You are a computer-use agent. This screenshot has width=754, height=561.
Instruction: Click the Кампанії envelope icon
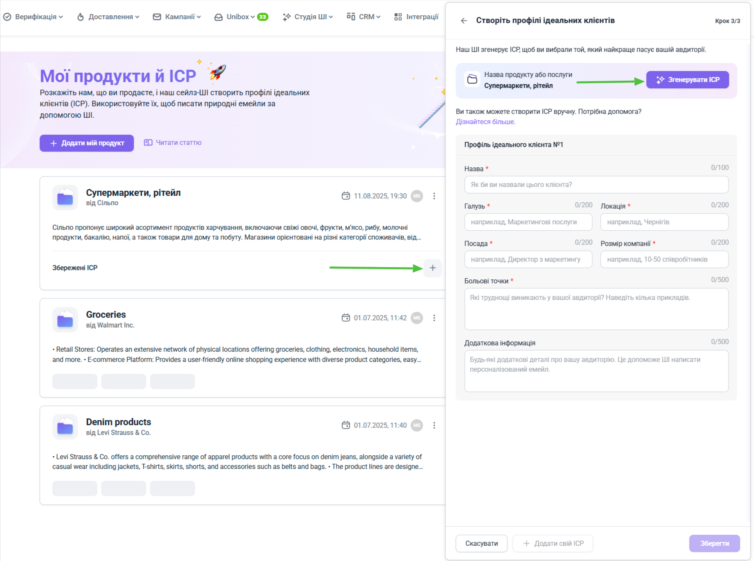point(157,17)
